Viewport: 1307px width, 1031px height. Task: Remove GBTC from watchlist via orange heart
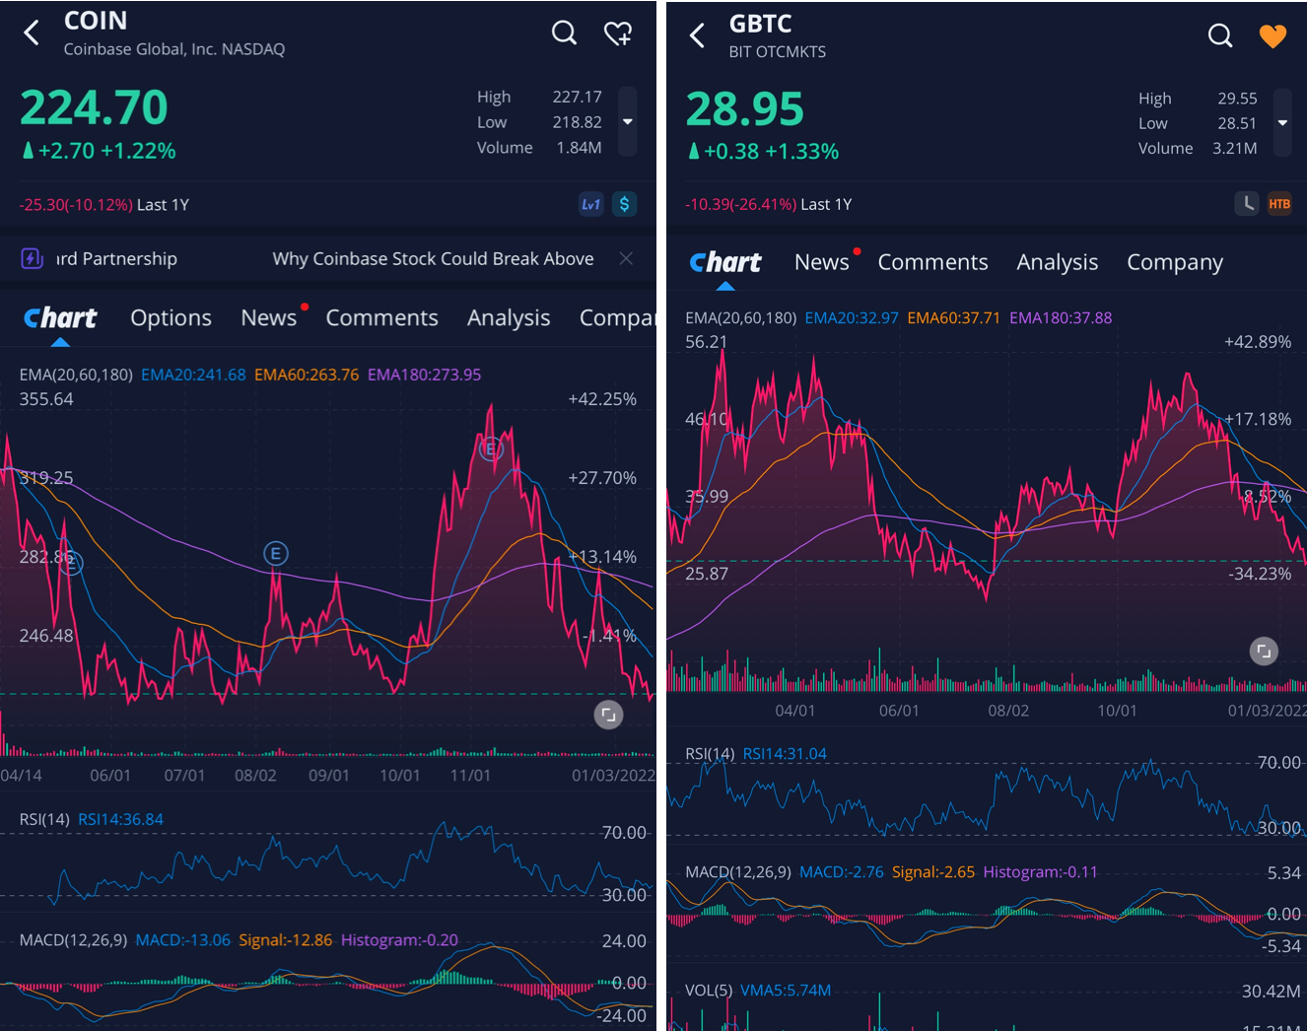[1273, 36]
